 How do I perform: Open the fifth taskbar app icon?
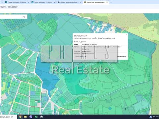tap(42, 117)
